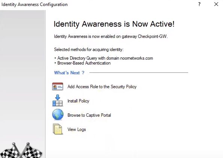Click the gateway Checkpoint-GW enabled message
Screen dimensions: 223x158
click(111, 36)
